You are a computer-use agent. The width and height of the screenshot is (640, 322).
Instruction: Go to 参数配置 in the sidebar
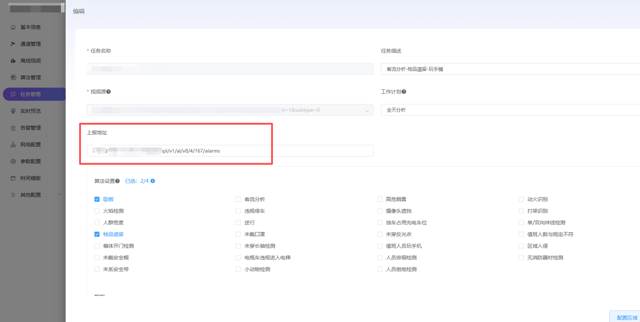[x=31, y=161]
